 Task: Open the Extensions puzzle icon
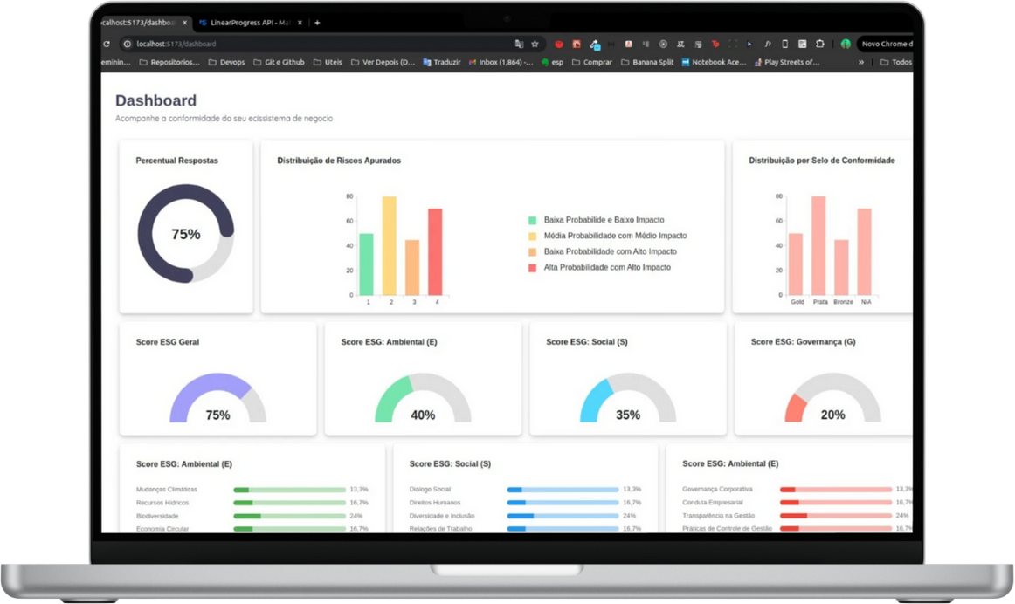[x=820, y=44]
